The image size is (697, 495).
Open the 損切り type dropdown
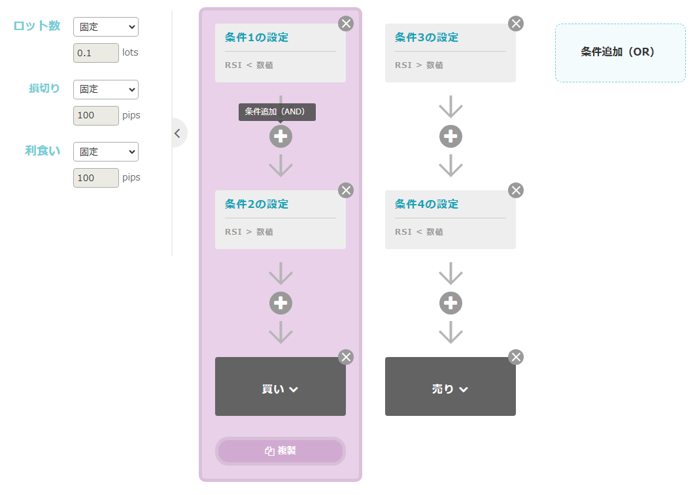(106, 89)
